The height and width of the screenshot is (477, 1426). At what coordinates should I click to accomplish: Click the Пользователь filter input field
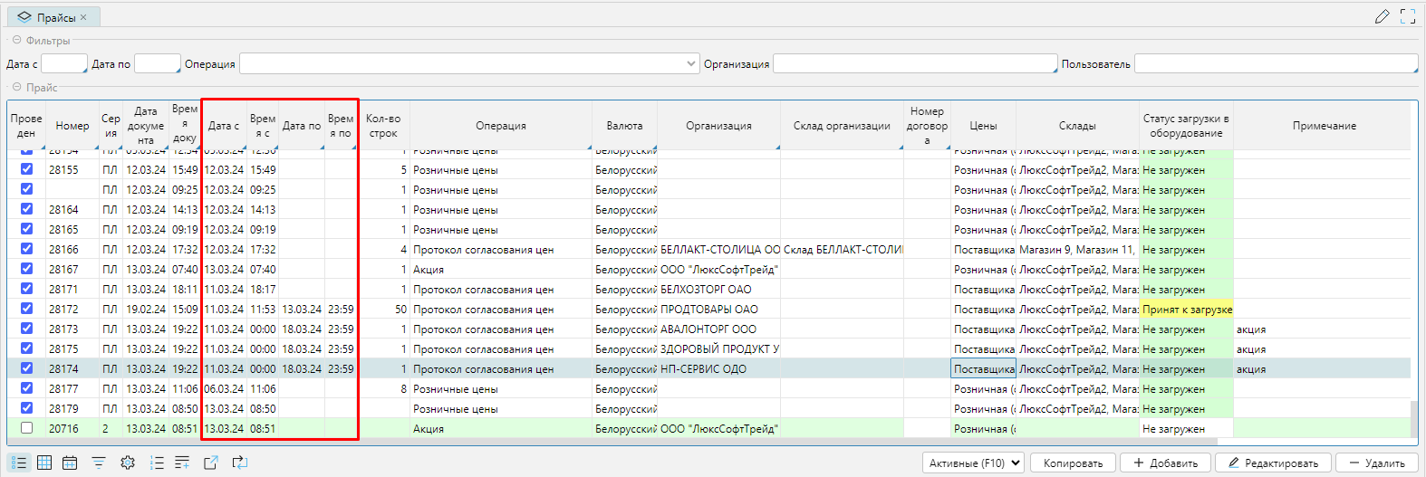coord(1275,63)
